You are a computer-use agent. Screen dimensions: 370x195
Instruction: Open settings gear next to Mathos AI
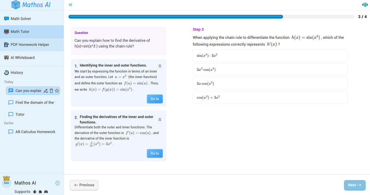(58, 183)
